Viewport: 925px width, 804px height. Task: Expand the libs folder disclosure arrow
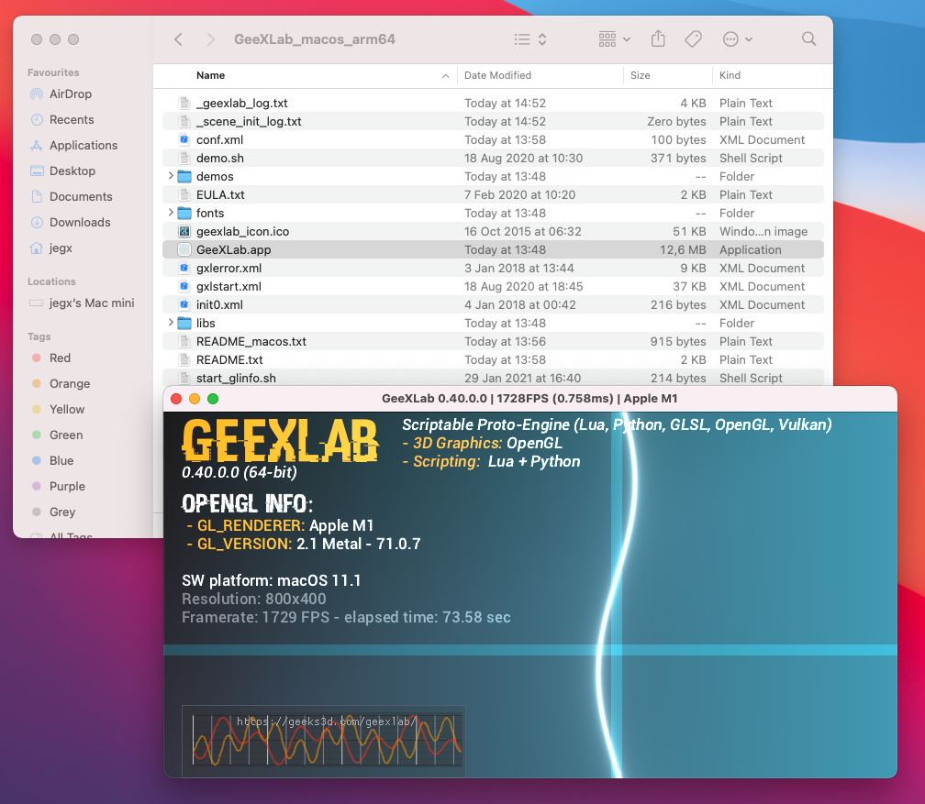[171, 323]
